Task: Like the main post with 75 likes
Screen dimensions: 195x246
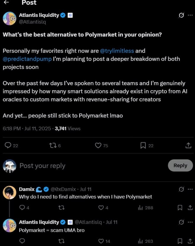Action: [98, 145]
